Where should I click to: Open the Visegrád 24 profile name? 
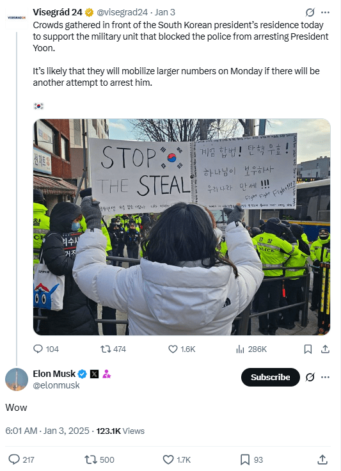58,12
